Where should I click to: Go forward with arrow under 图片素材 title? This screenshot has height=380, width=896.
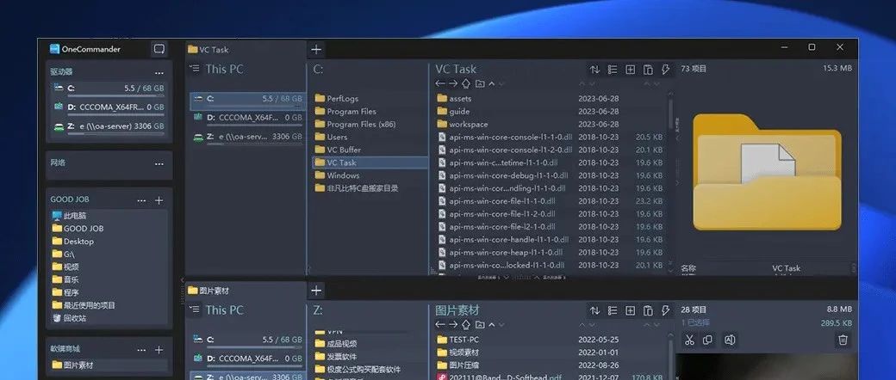point(452,325)
